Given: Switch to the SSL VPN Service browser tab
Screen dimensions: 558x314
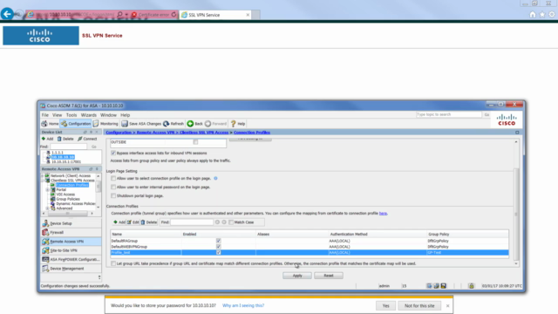Looking at the screenshot, I should tap(215, 15).
